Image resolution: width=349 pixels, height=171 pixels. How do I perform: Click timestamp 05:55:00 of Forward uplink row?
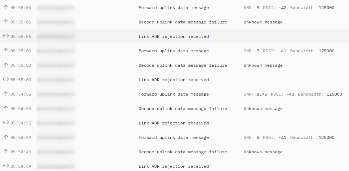point(21,51)
